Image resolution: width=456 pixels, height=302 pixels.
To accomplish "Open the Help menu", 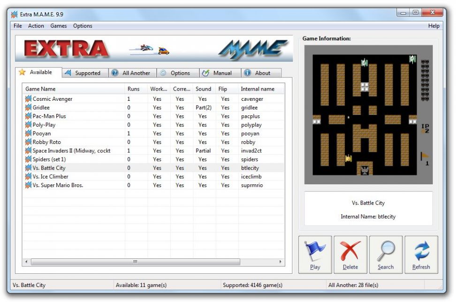I will [x=434, y=26].
